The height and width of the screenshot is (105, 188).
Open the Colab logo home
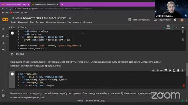5,20
